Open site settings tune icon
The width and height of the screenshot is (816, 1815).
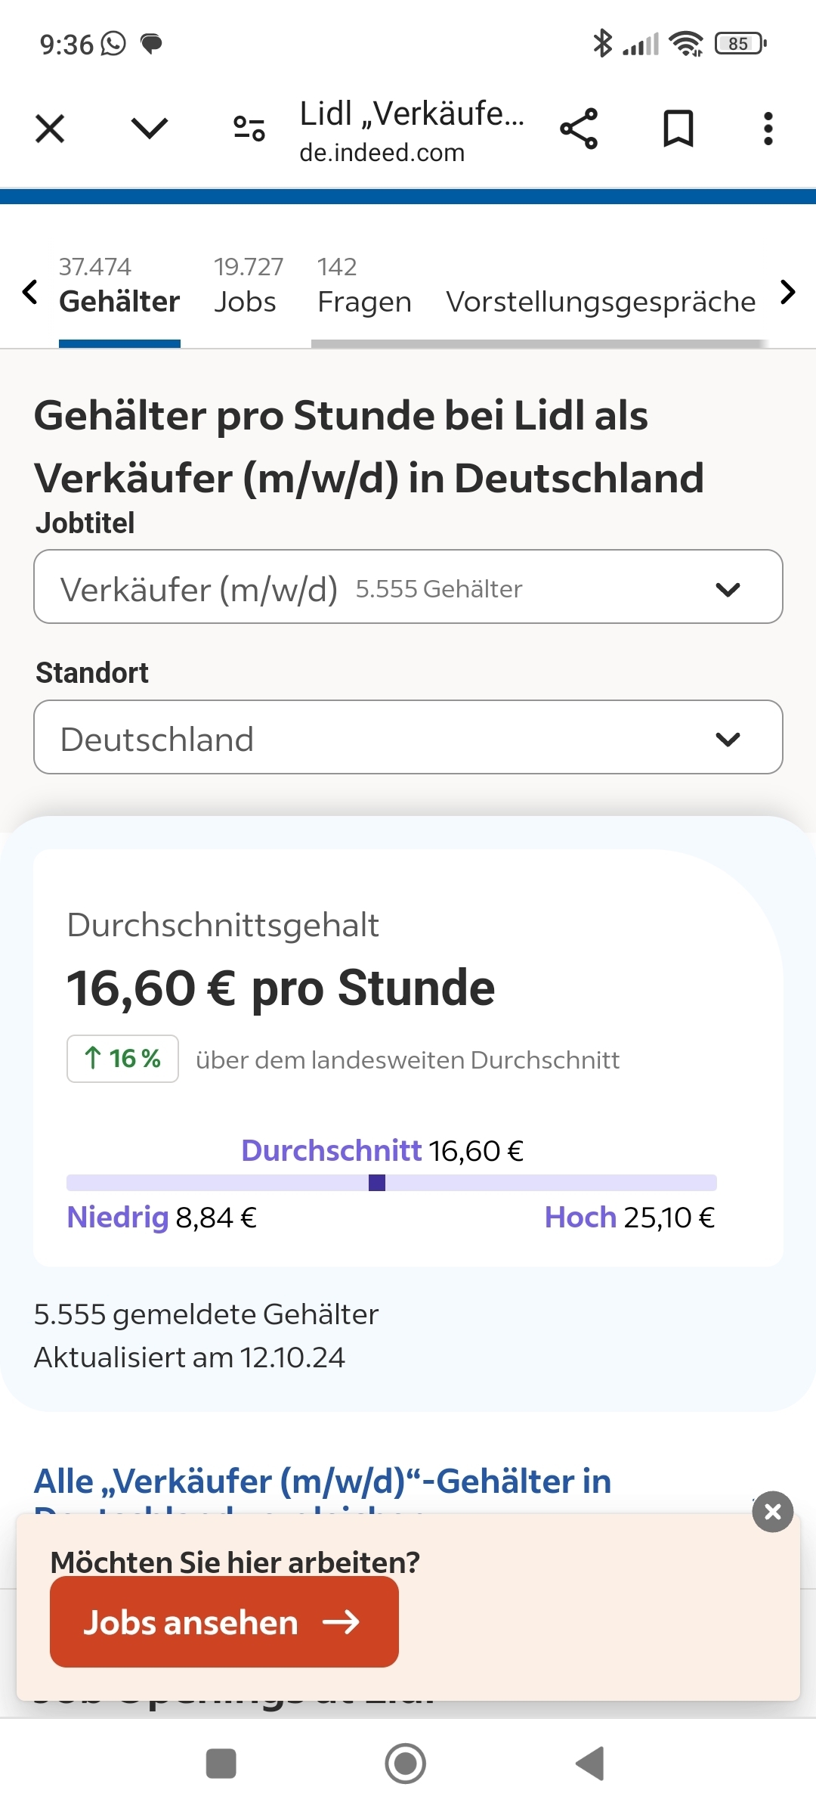point(249,129)
